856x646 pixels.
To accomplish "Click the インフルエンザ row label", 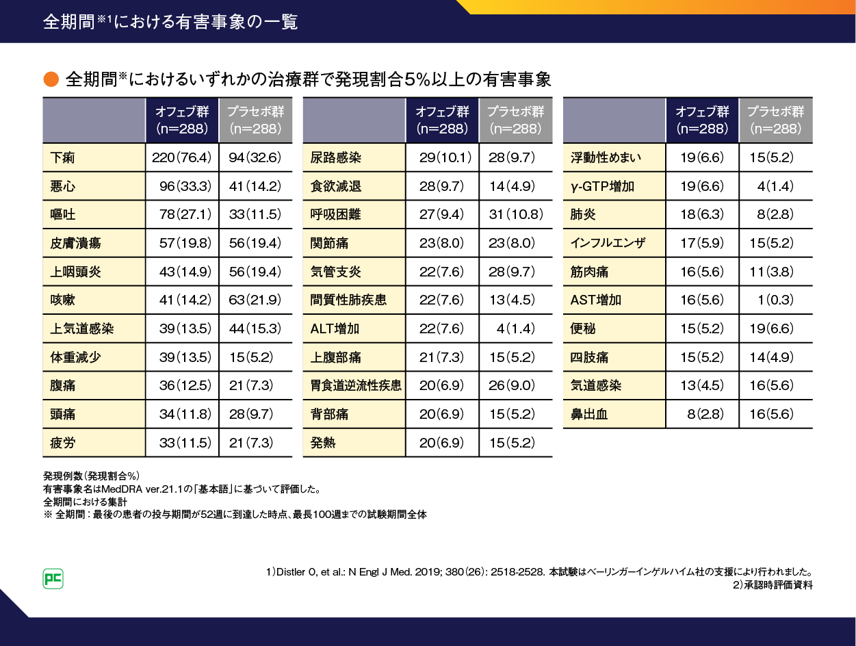I will (x=608, y=243).
